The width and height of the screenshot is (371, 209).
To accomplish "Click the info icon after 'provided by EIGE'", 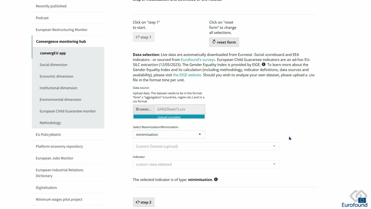I will pos(263,64).
